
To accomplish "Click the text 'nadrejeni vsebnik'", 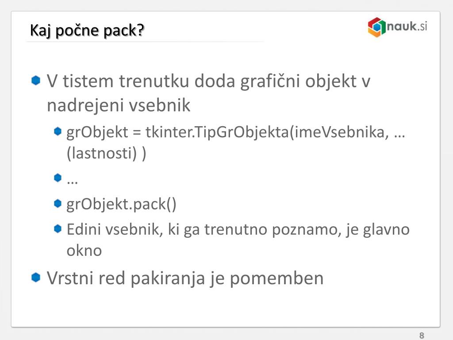I will (119, 105).
